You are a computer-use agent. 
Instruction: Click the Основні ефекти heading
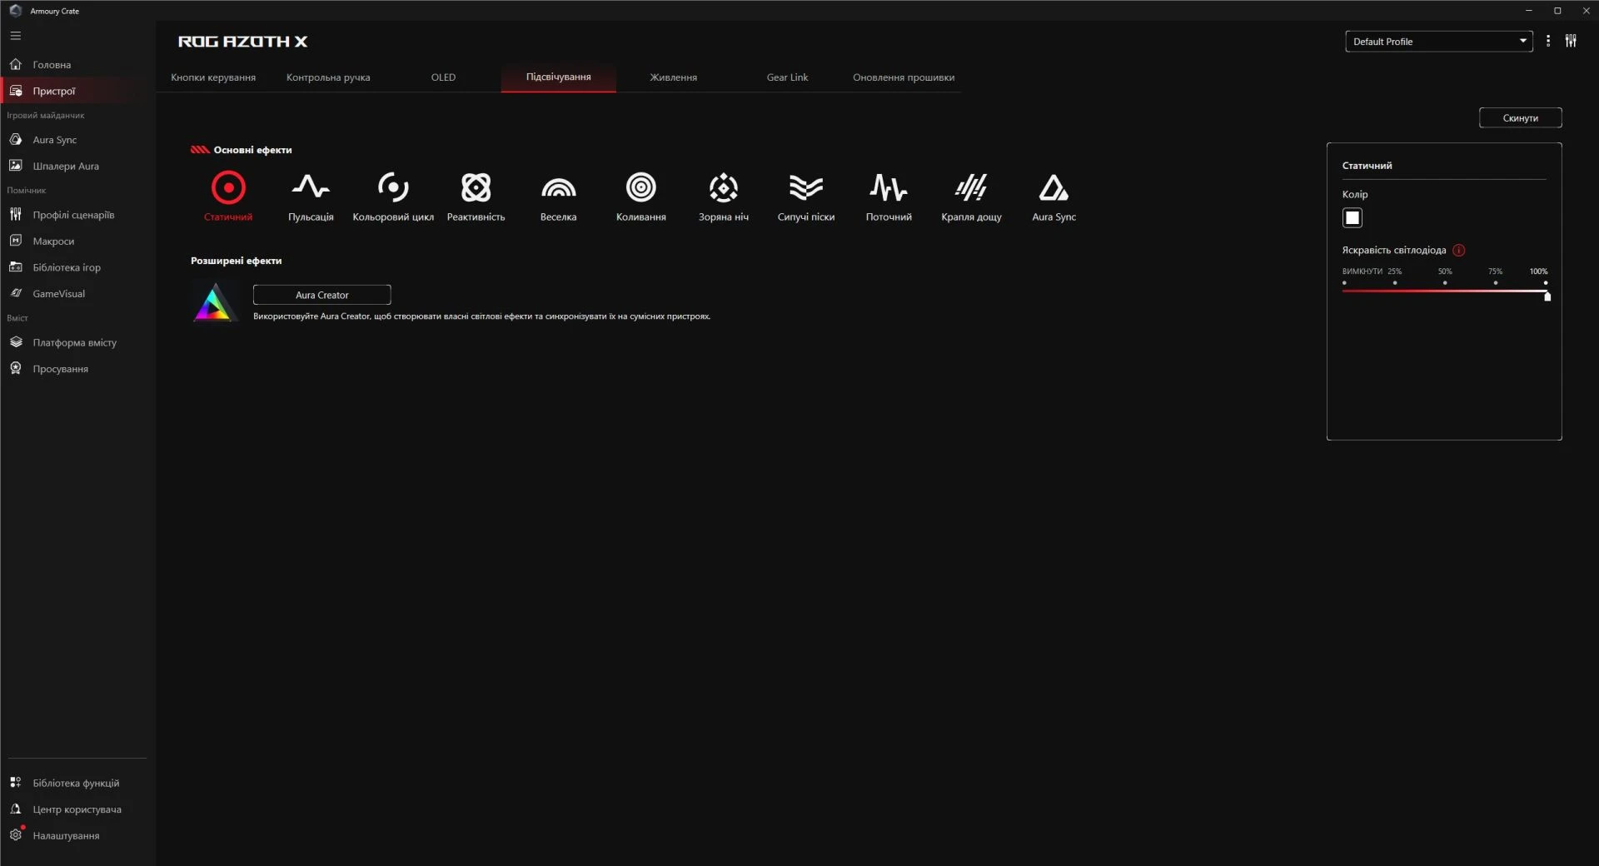click(252, 150)
